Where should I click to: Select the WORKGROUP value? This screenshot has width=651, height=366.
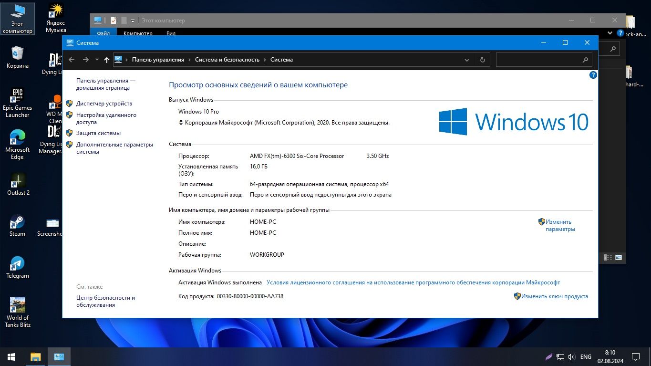[267, 255]
